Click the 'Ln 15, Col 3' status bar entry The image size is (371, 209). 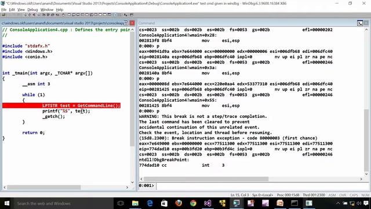(239, 195)
